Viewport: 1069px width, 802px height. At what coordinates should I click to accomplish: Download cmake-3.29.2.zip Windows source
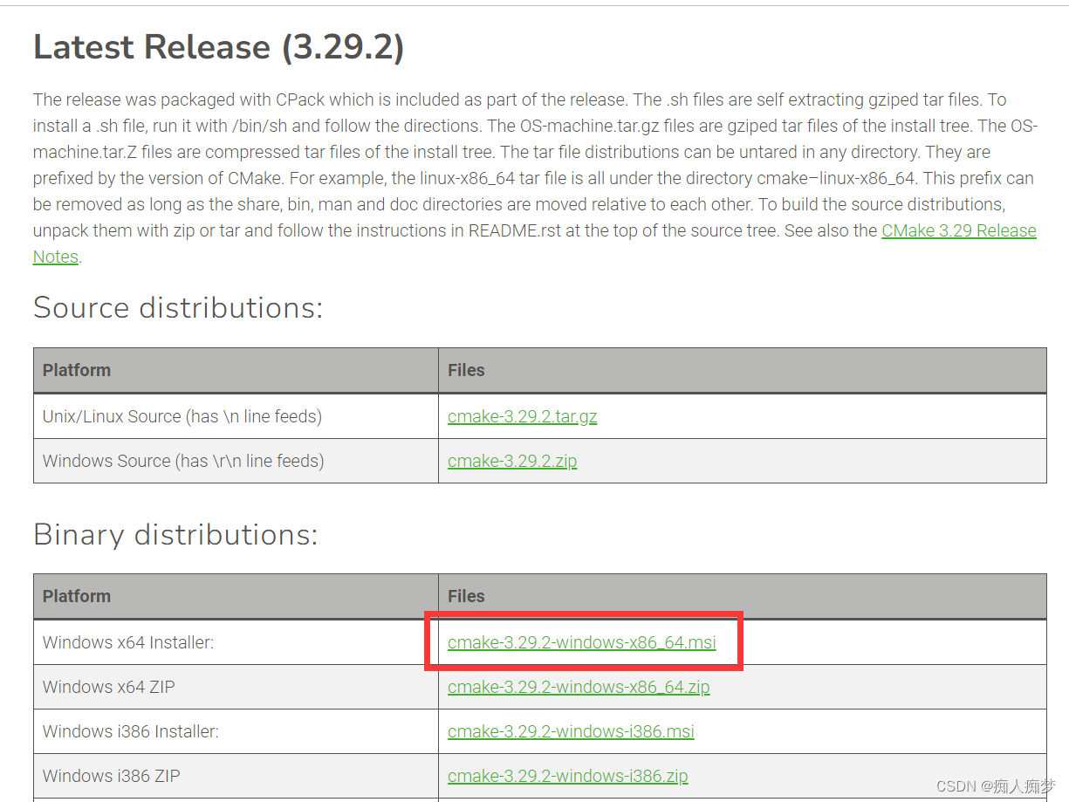coord(512,461)
